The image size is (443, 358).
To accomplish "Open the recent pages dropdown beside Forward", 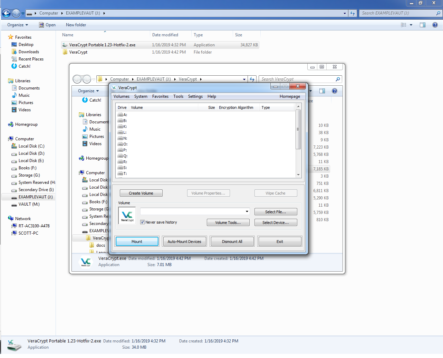I will coord(23,13).
